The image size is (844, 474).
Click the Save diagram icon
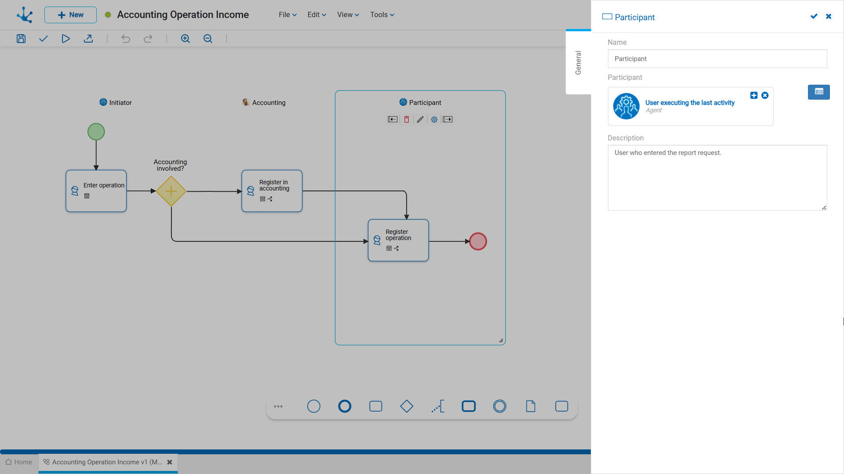pos(21,39)
